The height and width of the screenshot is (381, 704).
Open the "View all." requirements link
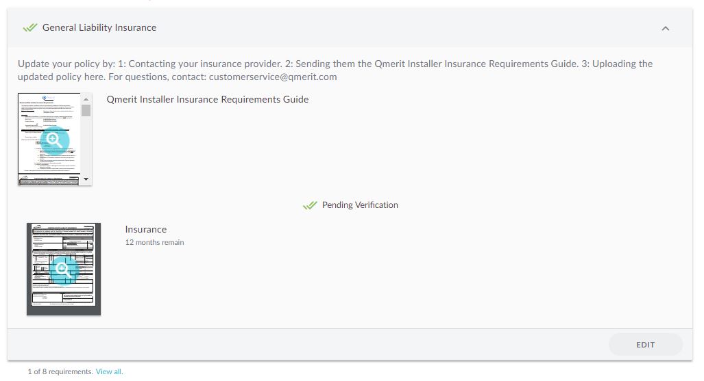[x=109, y=372]
